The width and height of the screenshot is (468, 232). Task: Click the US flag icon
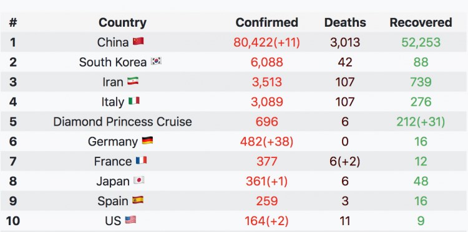pos(130,220)
